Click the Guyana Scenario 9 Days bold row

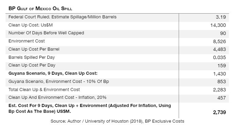point(117,73)
